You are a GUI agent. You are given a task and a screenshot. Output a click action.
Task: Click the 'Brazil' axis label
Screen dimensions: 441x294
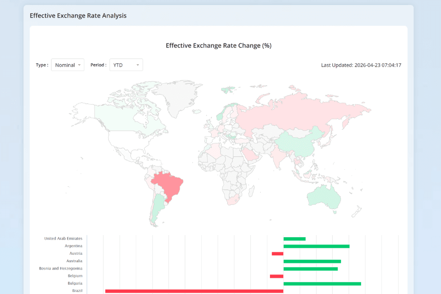coord(77,291)
